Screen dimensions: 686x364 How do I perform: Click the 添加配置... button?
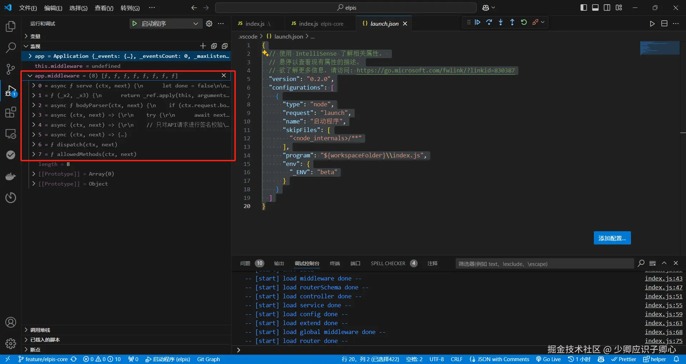point(612,238)
